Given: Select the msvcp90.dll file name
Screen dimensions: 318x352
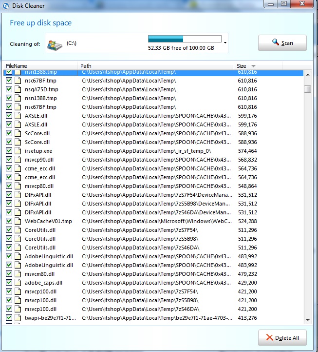Looking at the screenshot, I should pos(39,160).
